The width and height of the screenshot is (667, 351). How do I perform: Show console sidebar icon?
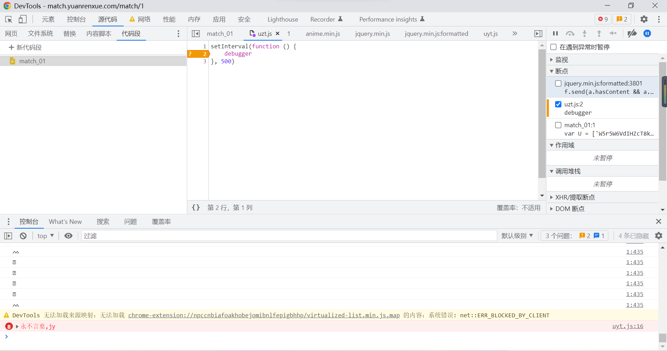pyautogui.click(x=8, y=236)
